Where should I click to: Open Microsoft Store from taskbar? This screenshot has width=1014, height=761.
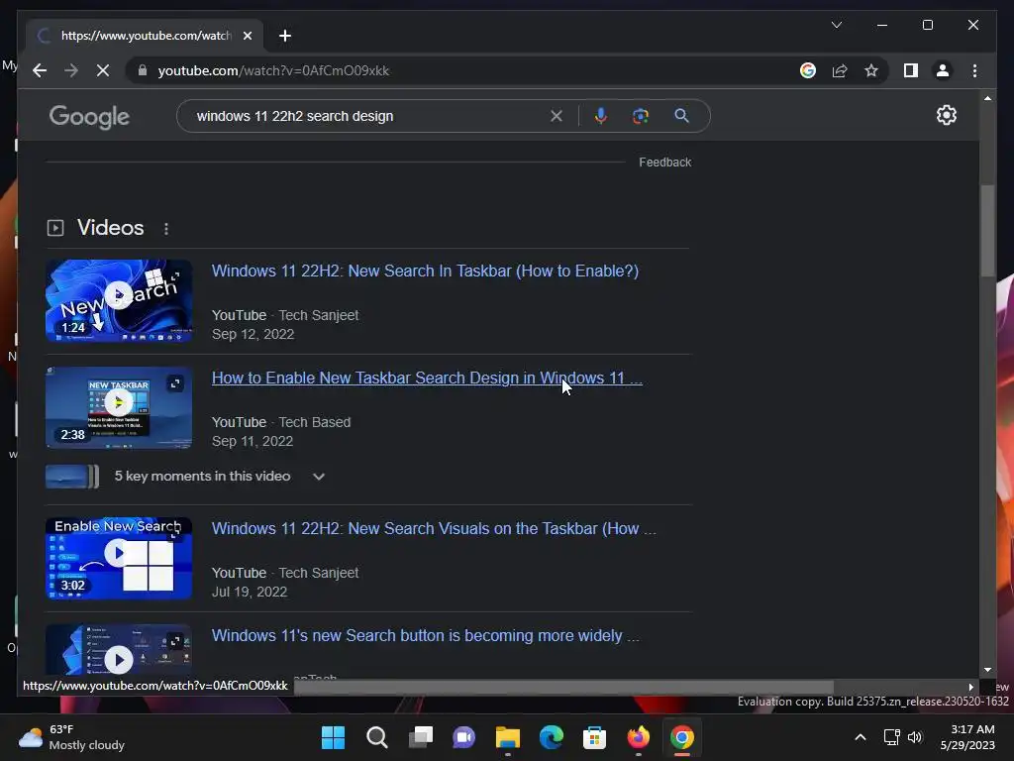(x=594, y=737)
